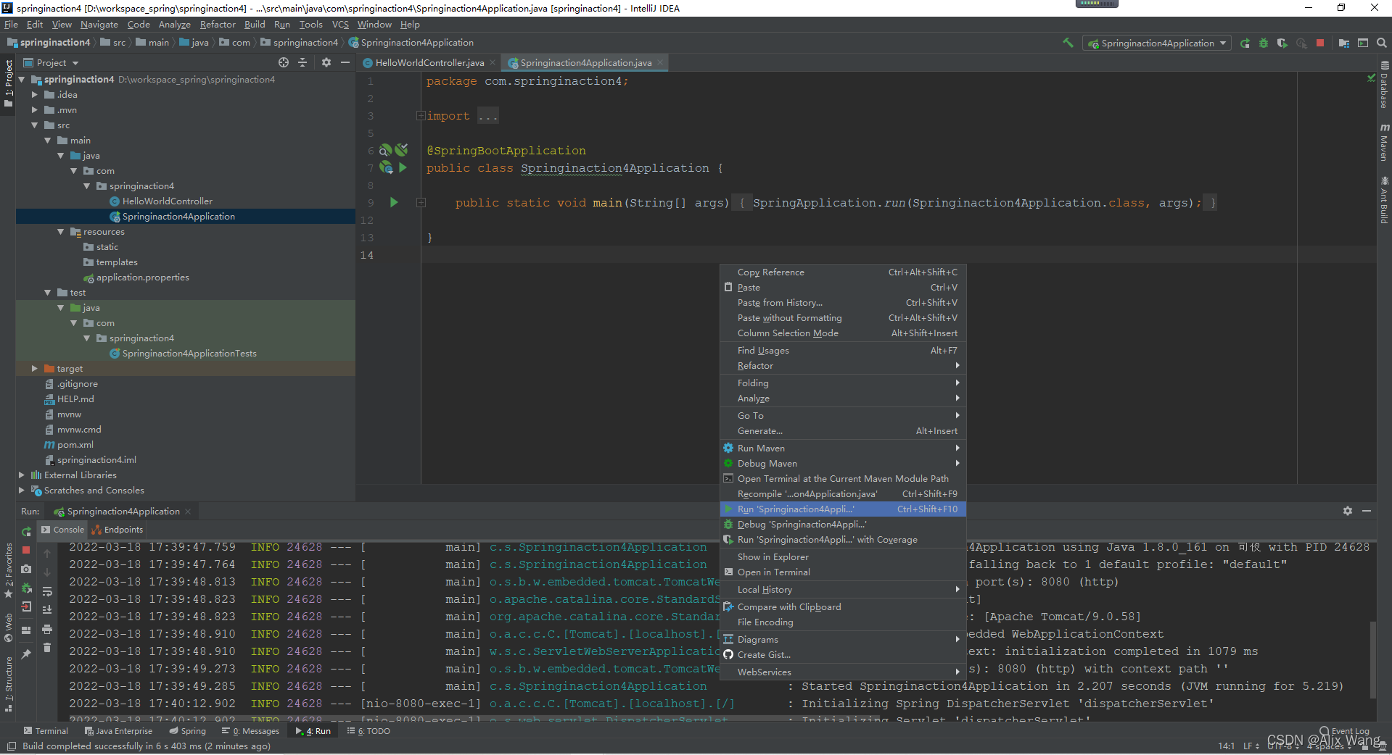Click the Event Log button
This screenshot has height=755, width=1392.
pyautogui.click(x=1344, y=731)
